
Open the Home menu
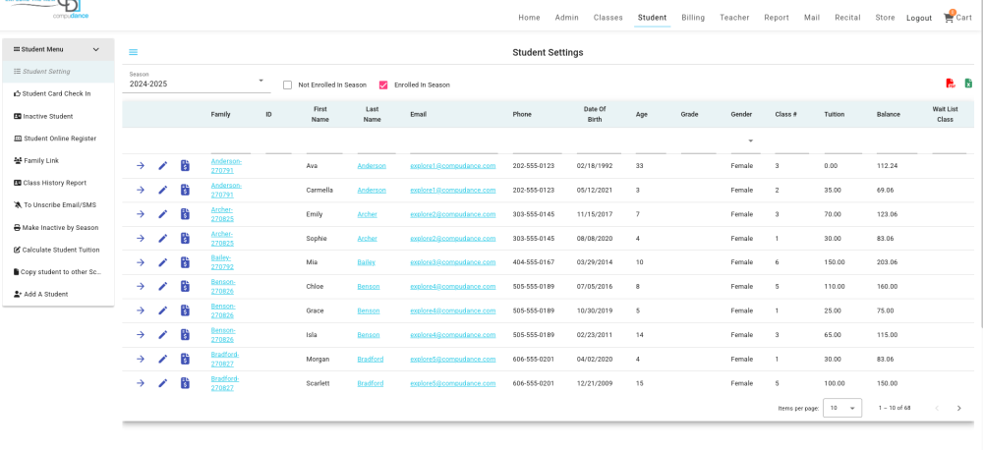(529, 18)
